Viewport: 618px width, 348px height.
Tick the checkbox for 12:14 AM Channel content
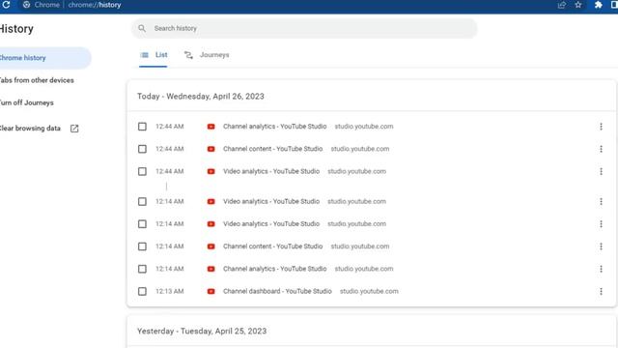[x=142, y=246]
